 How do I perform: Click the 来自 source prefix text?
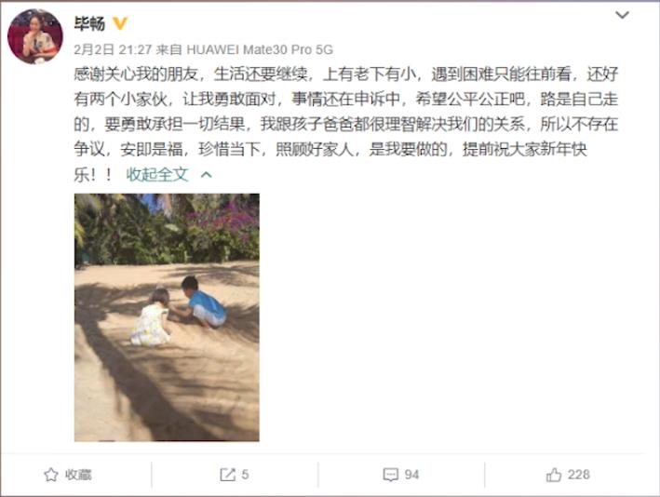tap(168, 49)
